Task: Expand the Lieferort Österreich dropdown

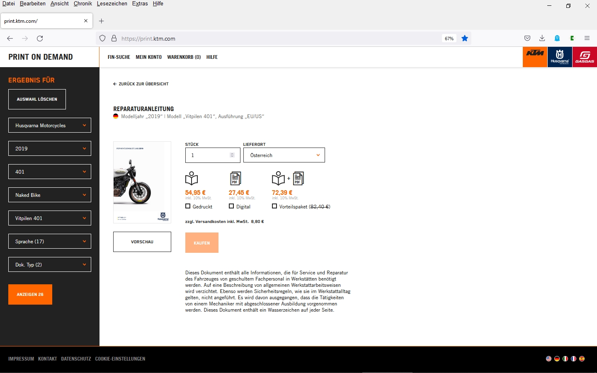Action: point(284,155)
